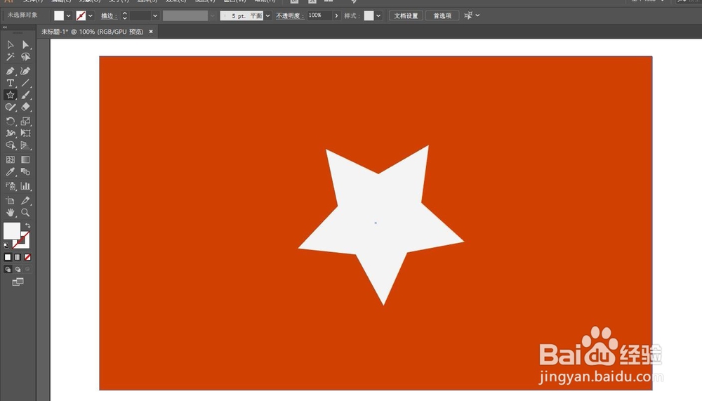Image resolution: width=702 pixels, height=401 pixels.
Task: Select the Star shape tool
Action: pyautogui.click(x=11, y=95)
